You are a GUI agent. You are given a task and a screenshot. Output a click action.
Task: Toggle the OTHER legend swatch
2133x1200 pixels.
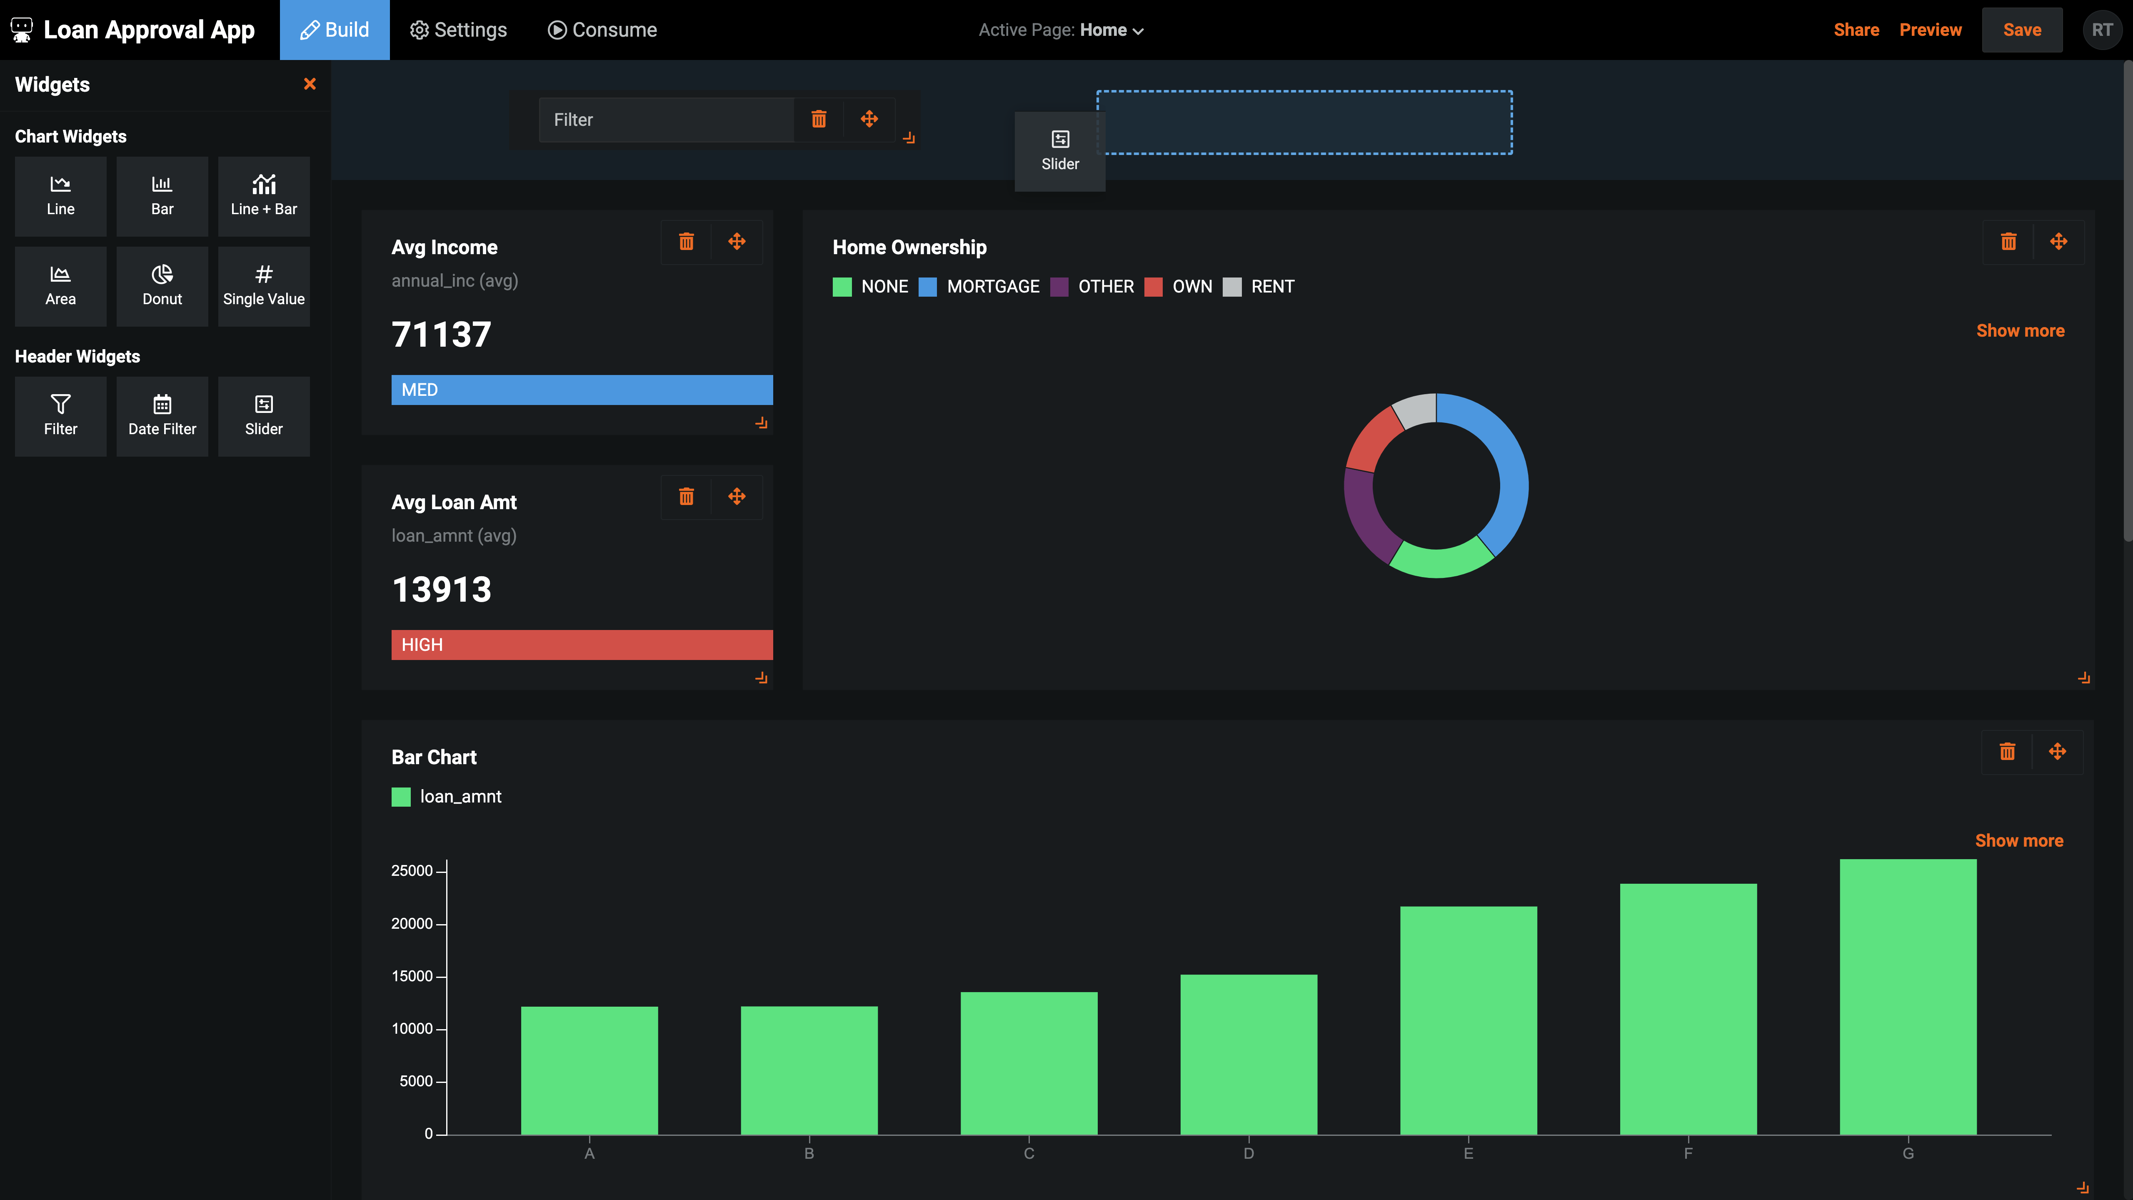pyautogui.click(x=1059, y=287)
